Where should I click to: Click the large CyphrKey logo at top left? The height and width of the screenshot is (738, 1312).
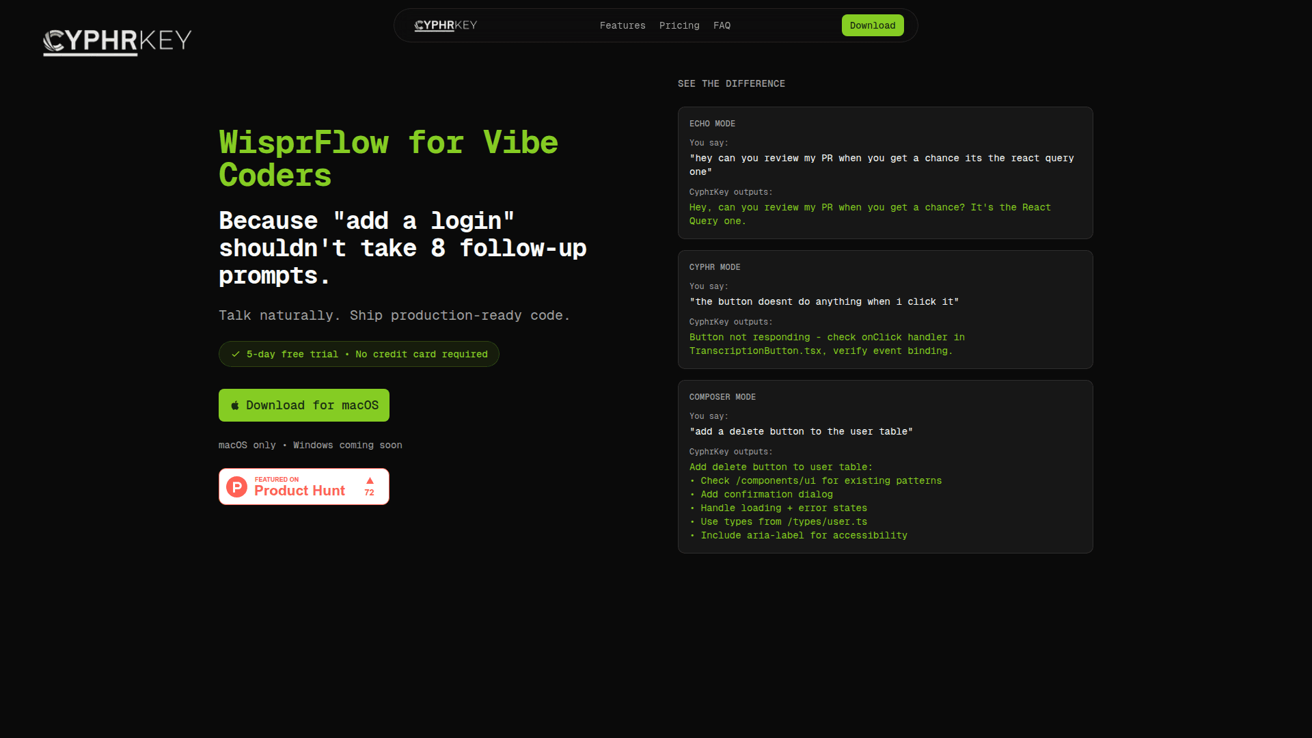click(x=117, y=41)
